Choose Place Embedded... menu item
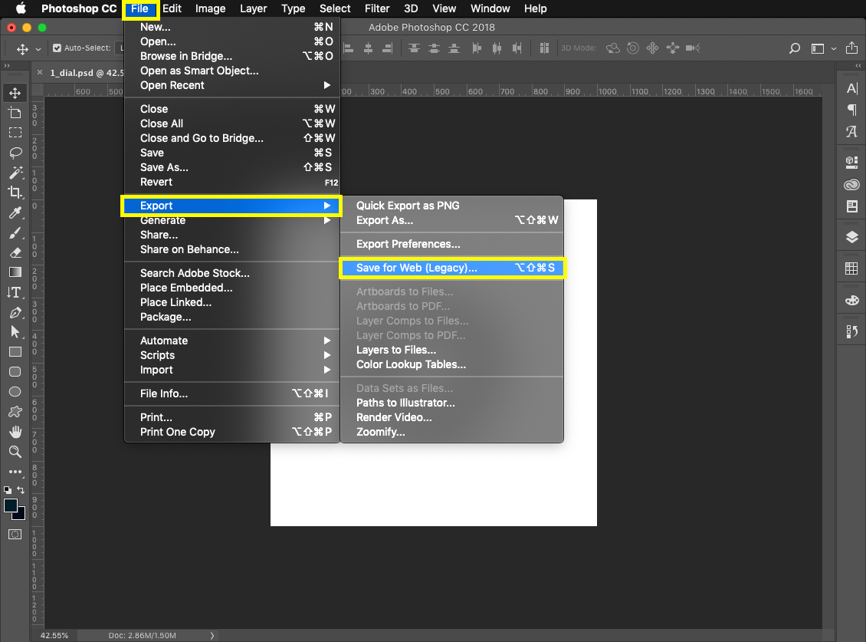The width and height of the screenshot is (866, 642). (x=232, y=288)
